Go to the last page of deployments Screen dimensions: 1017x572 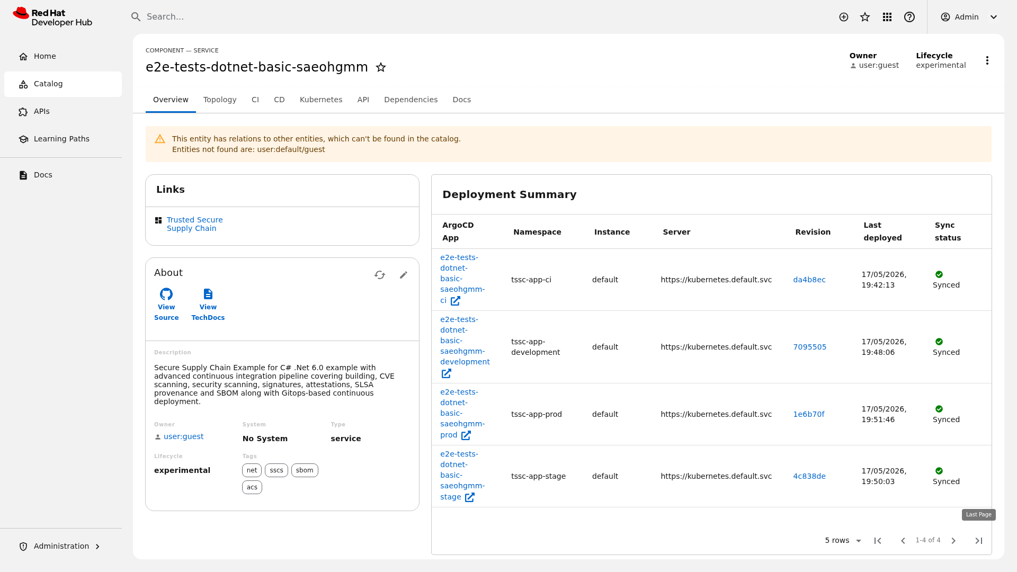pyautogui.click(x=979, y=541)
